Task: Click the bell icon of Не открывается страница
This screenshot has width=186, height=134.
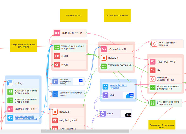Action: pyautogui.click(x=154, y=44)
